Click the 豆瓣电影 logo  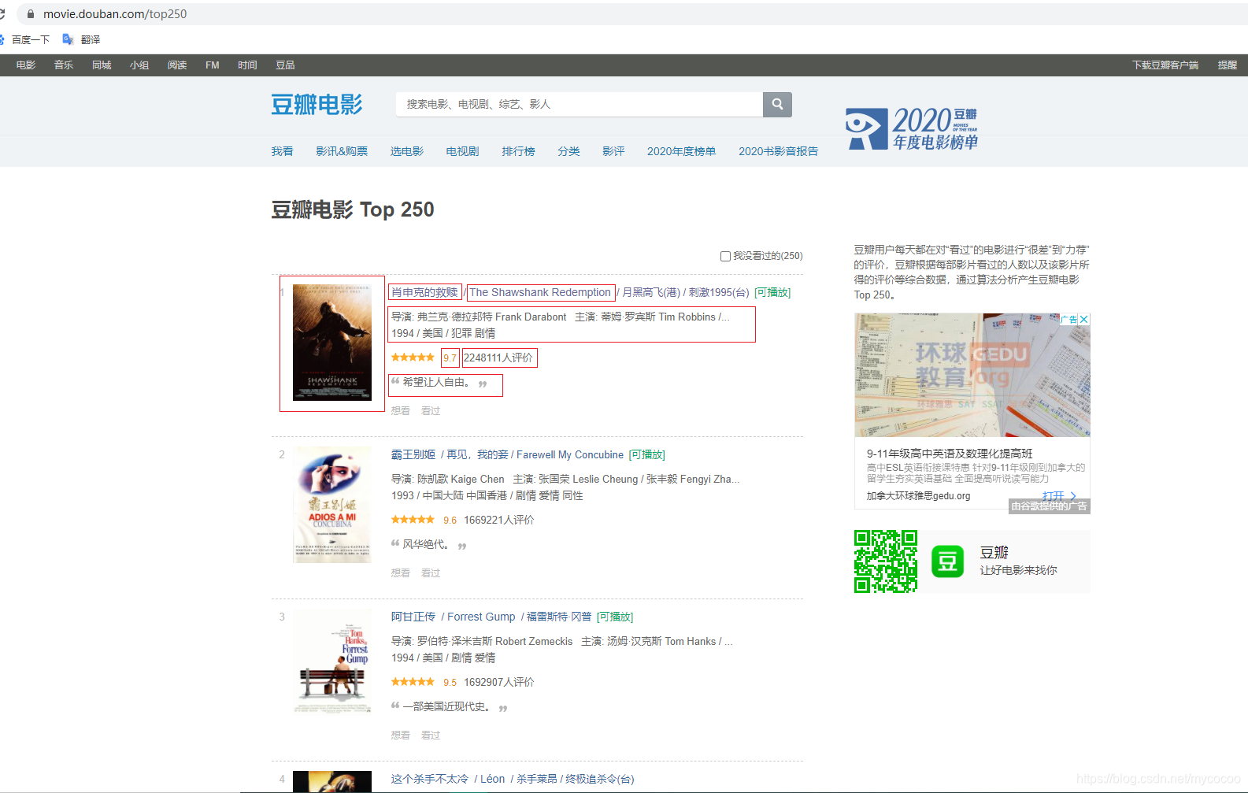[317, 104]
